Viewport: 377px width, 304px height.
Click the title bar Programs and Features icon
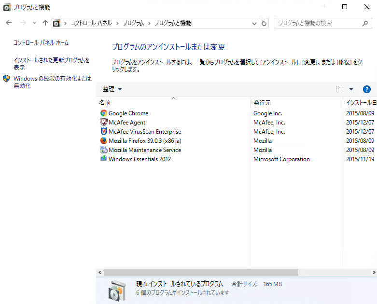pos(6,7)
